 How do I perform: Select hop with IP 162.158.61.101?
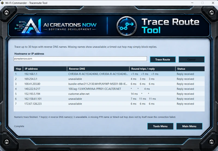109,99
